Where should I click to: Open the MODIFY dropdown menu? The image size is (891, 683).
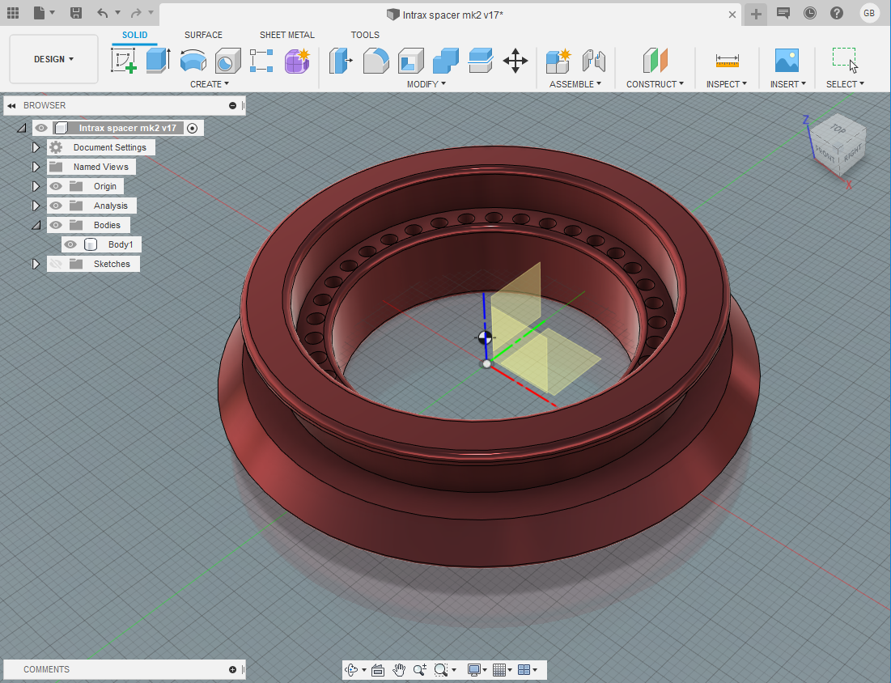coord(426,84)
